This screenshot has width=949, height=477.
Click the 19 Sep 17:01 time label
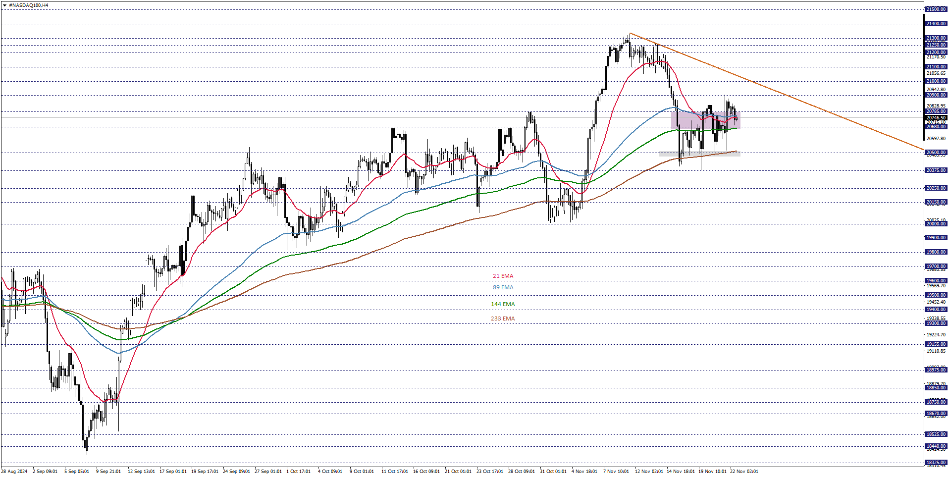tap(205, 472)
